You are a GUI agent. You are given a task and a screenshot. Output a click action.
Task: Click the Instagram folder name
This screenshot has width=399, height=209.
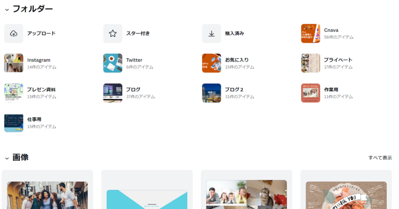coord(39,60)
